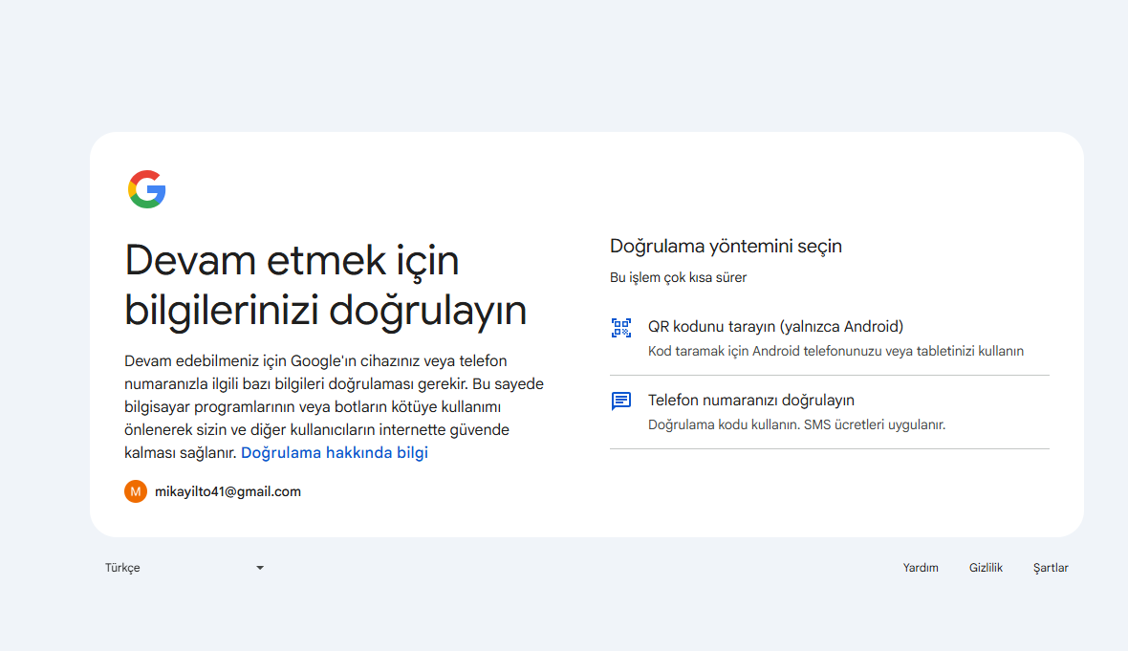Open the Gizlilik footer link
The height and width of the screenshot is (651, 1128).
pos(986,568)
